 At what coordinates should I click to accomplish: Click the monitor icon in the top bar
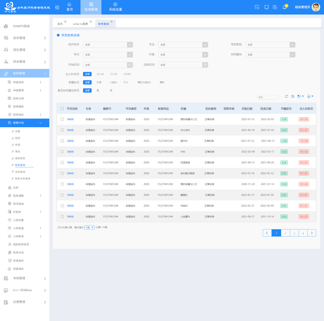tap(267, 7)
